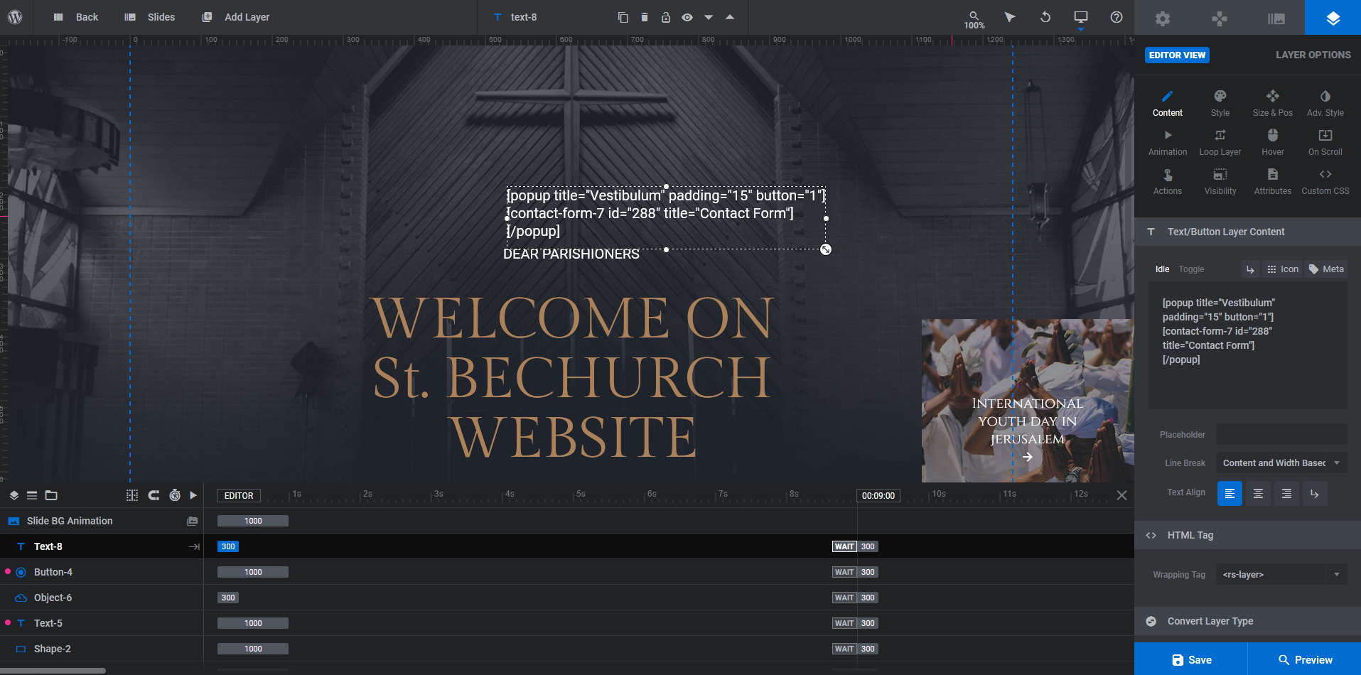Click the Placeholder input field
This screenshot has height=675, width=1361.
[1281, 434]
